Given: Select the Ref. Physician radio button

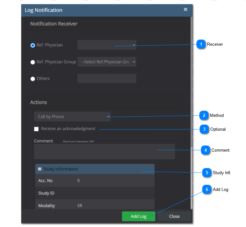Looking at the screenshot, I should pos(33,45).
